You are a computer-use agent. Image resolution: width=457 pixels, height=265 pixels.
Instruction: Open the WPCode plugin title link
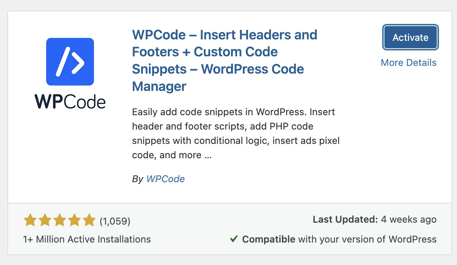click(224, 61)
